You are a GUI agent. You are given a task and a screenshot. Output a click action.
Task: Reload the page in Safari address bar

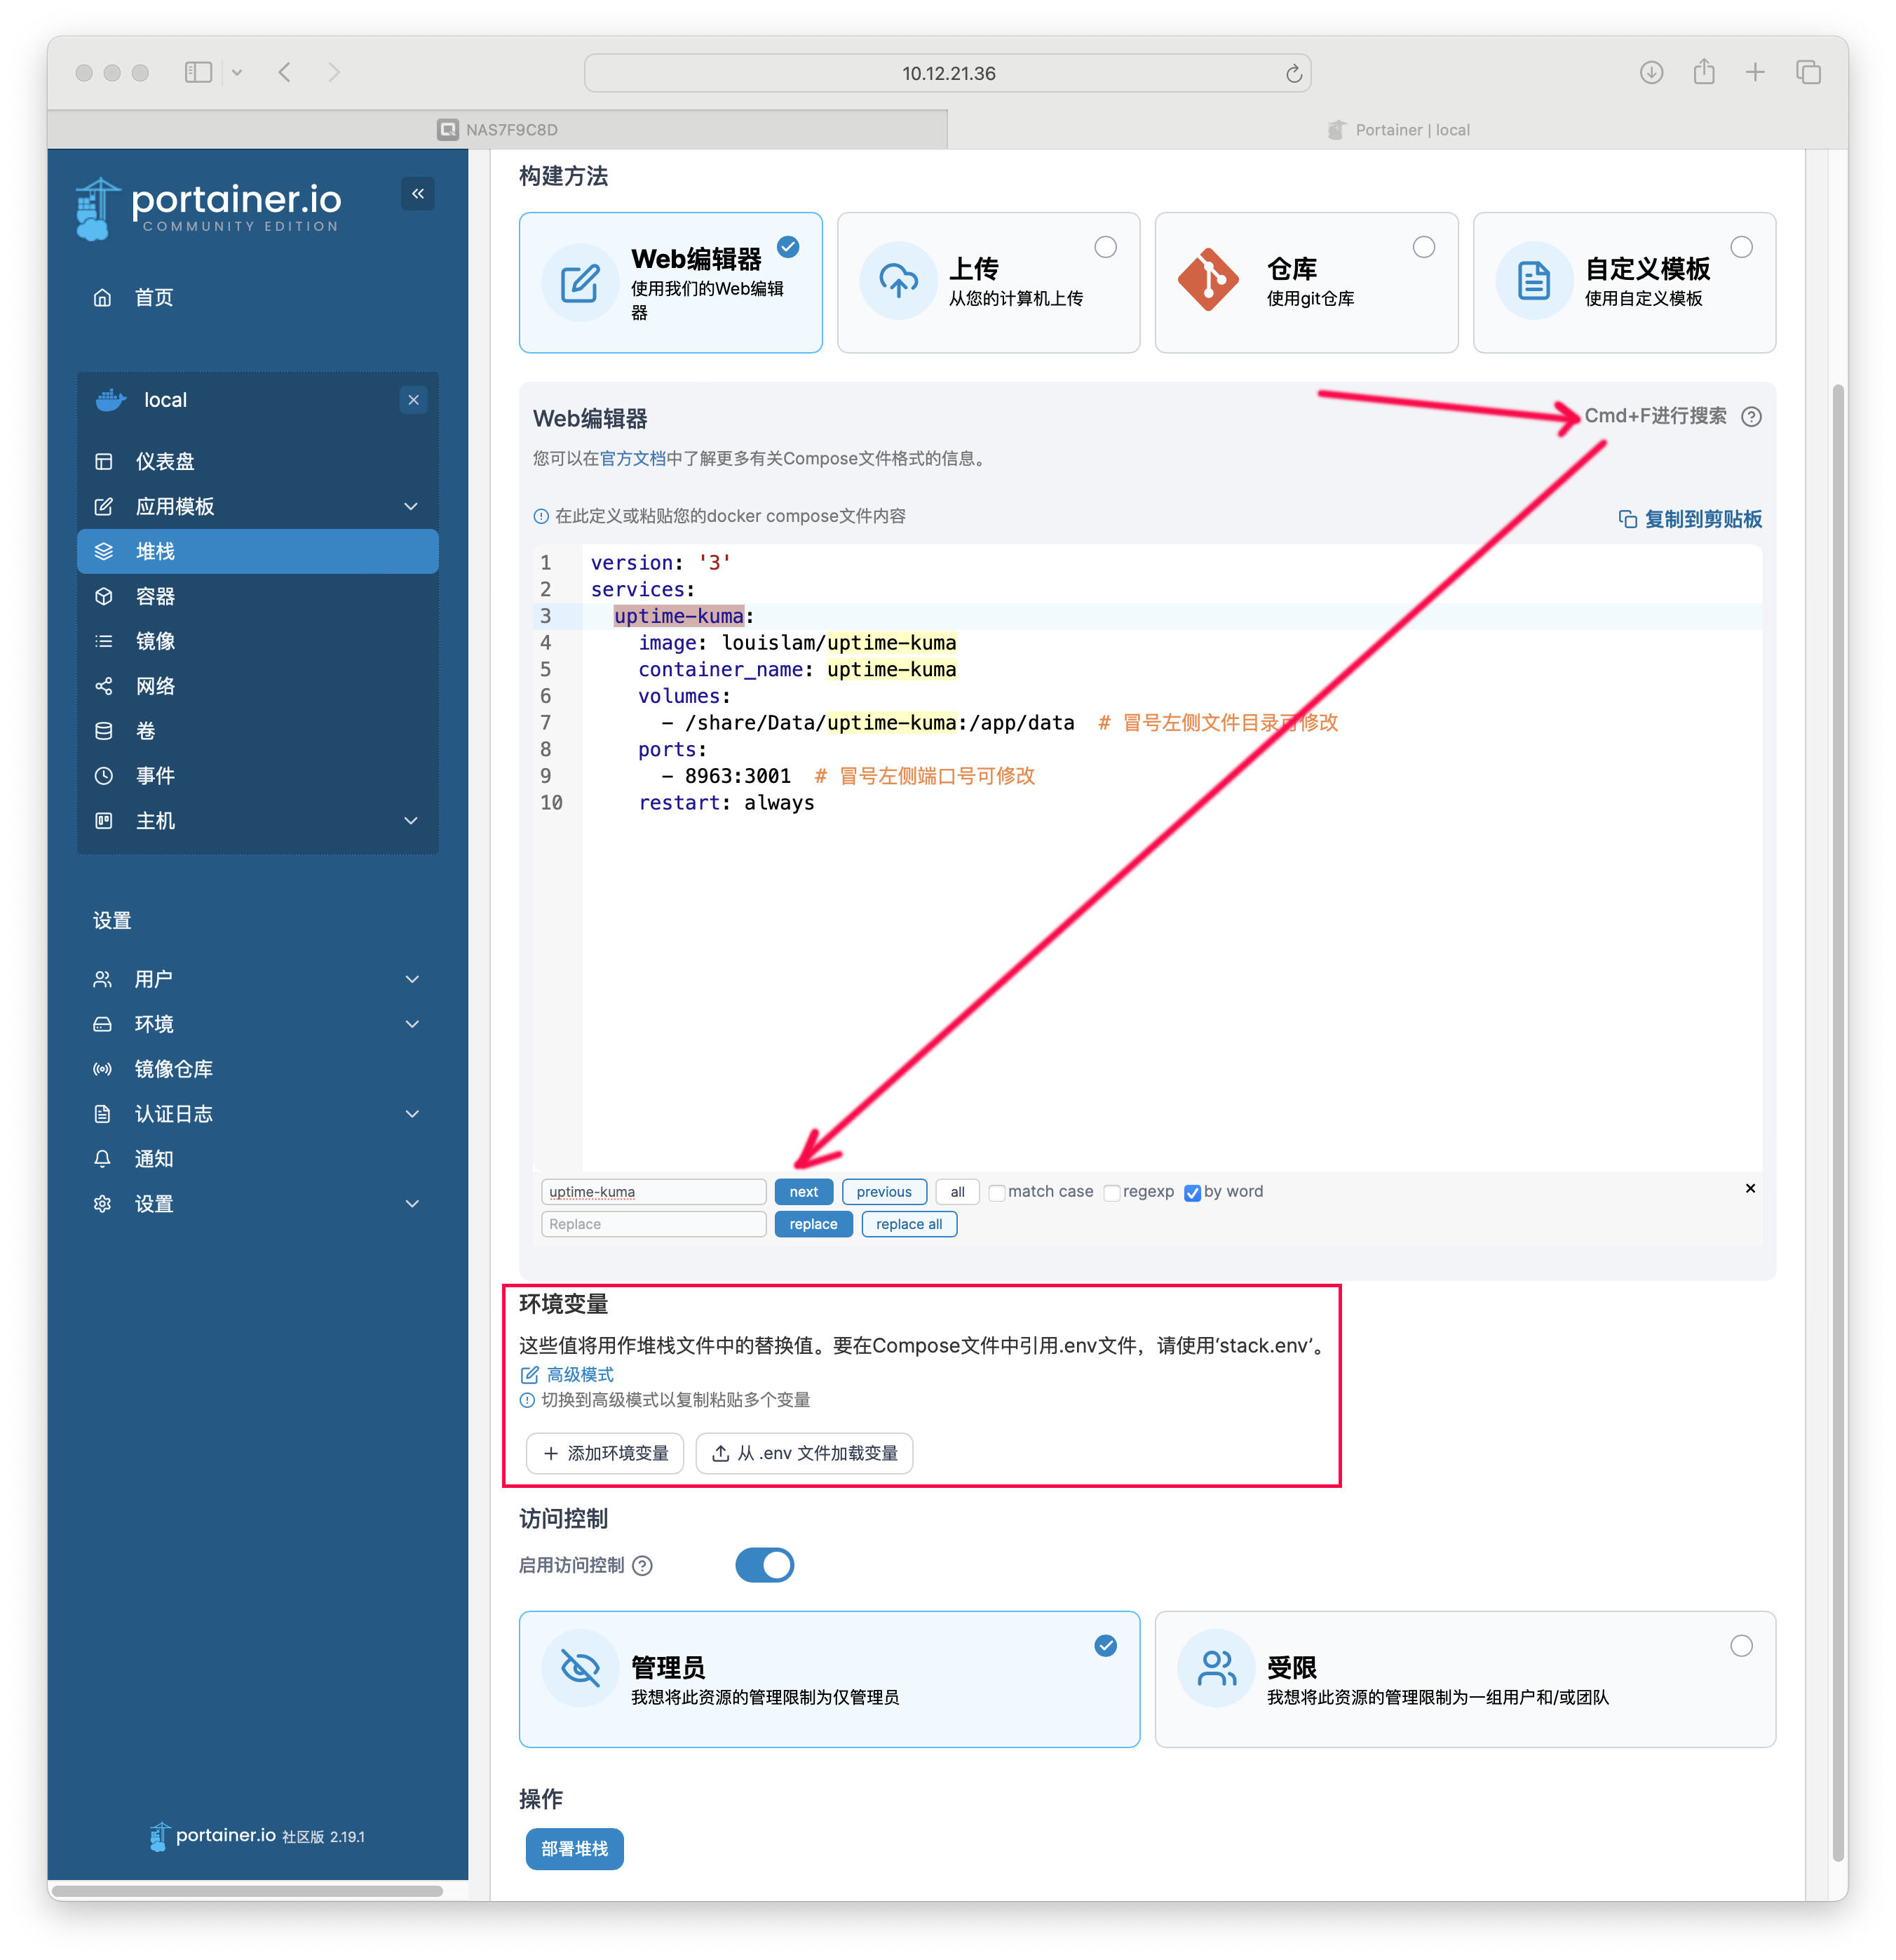pos(1293,73)
